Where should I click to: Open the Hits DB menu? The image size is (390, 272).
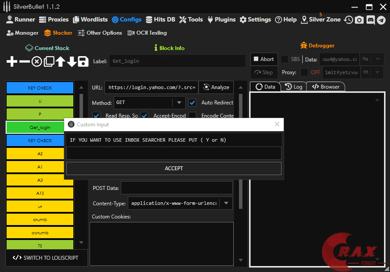pyautogui.click(x=160, y=20)
